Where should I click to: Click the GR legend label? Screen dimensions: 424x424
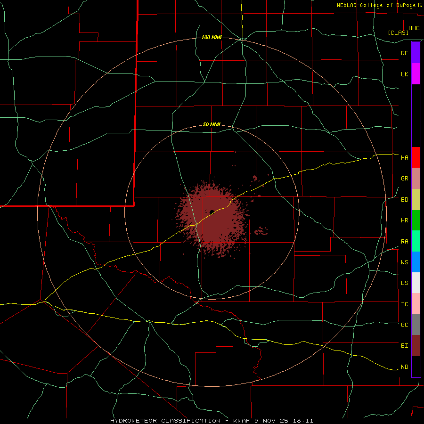[x=404, y=179]
